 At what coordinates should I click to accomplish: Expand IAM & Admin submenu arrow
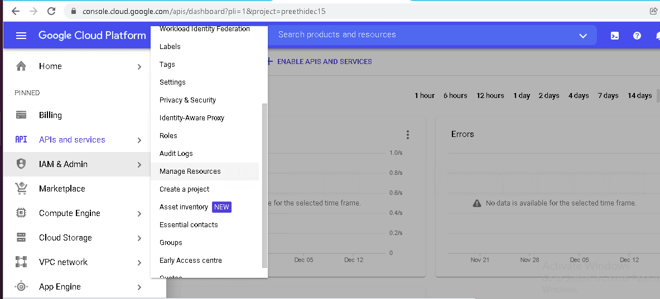click(x=139, y=165)
